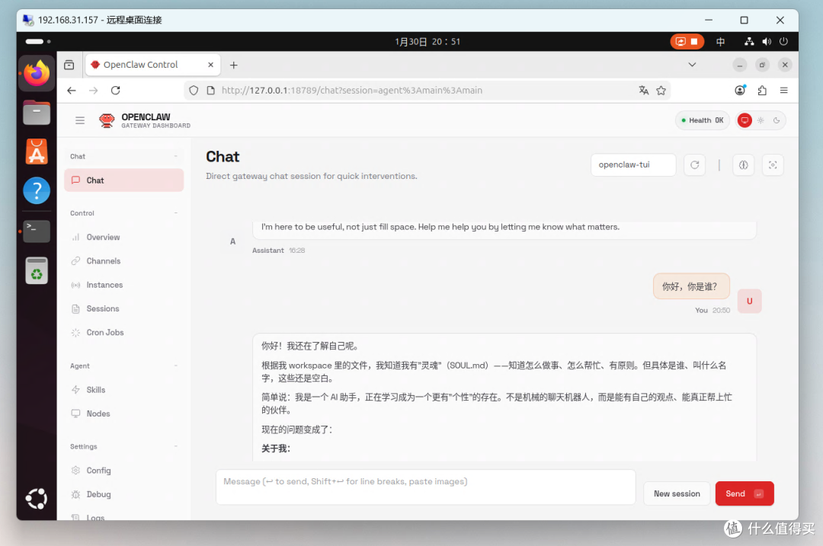823x546 pixels.
Task: Switch to dark theme moon icon
Action: [x=777, y=120]
